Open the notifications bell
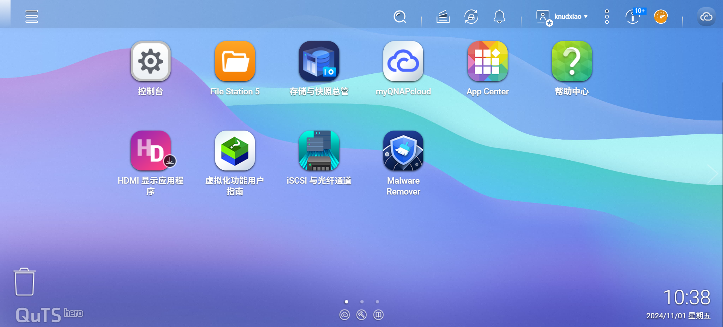723x327 pixels. coord(499,17)
